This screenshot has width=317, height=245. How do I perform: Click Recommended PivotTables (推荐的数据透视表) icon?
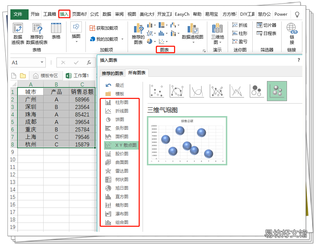point(37,28)
